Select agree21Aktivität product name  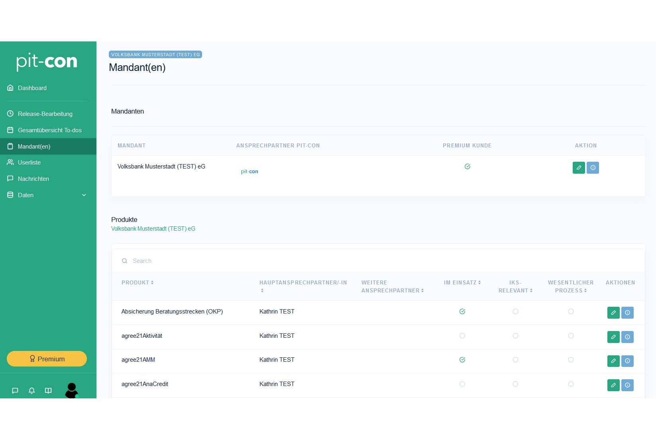[142, 336]
